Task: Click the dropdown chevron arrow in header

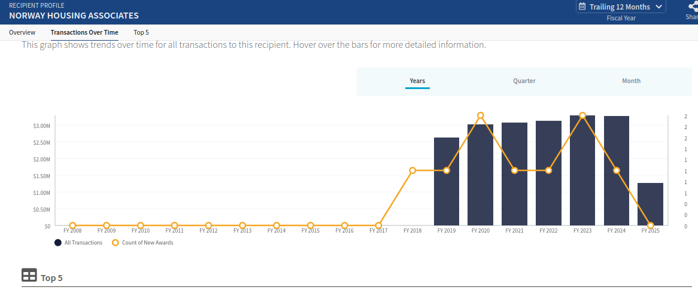Action: point(659,7)
